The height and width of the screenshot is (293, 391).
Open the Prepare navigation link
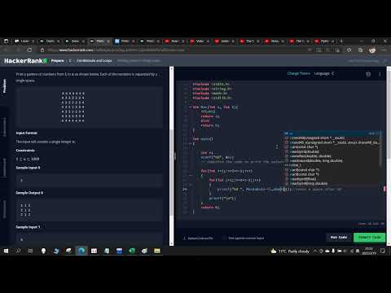pyautogui.click(x=58, y=61)
